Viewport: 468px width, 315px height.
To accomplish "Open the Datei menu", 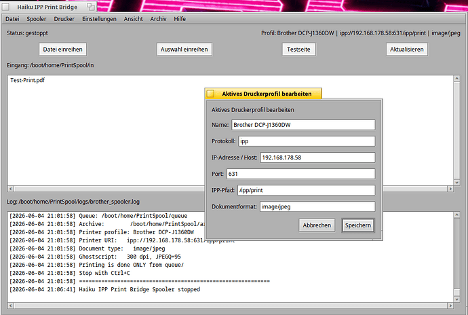I will (12, 19).
